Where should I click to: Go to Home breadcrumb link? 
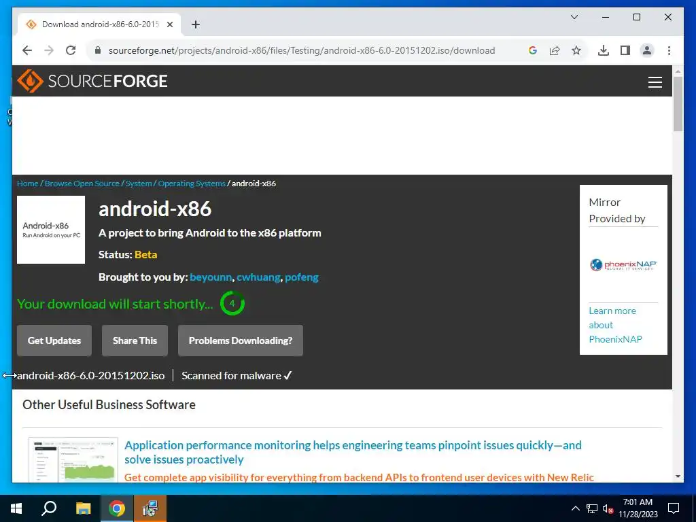pyautogui.click(x=27, y=184)
